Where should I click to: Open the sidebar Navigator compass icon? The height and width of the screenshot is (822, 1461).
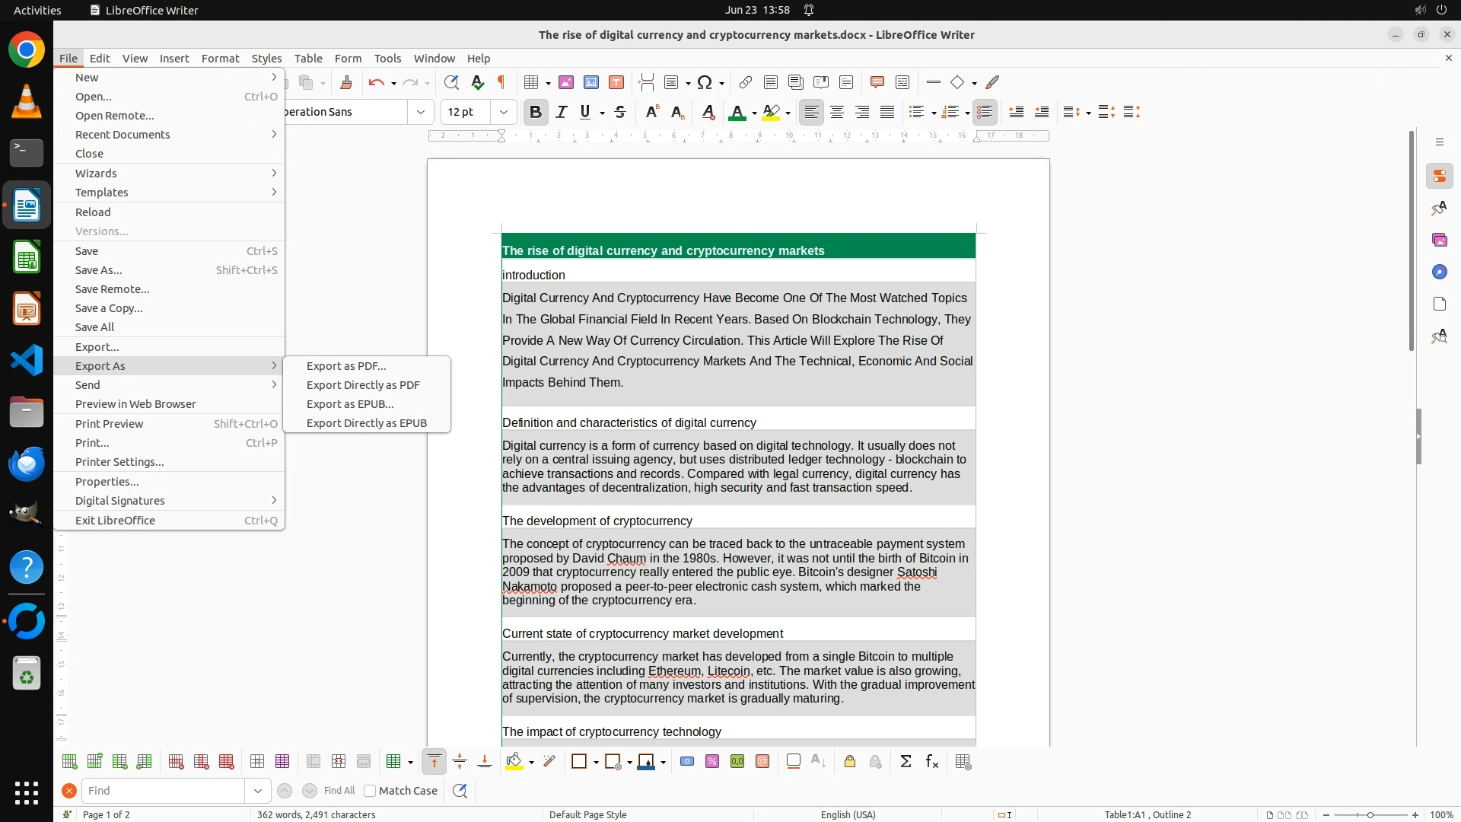(1439, 272)
